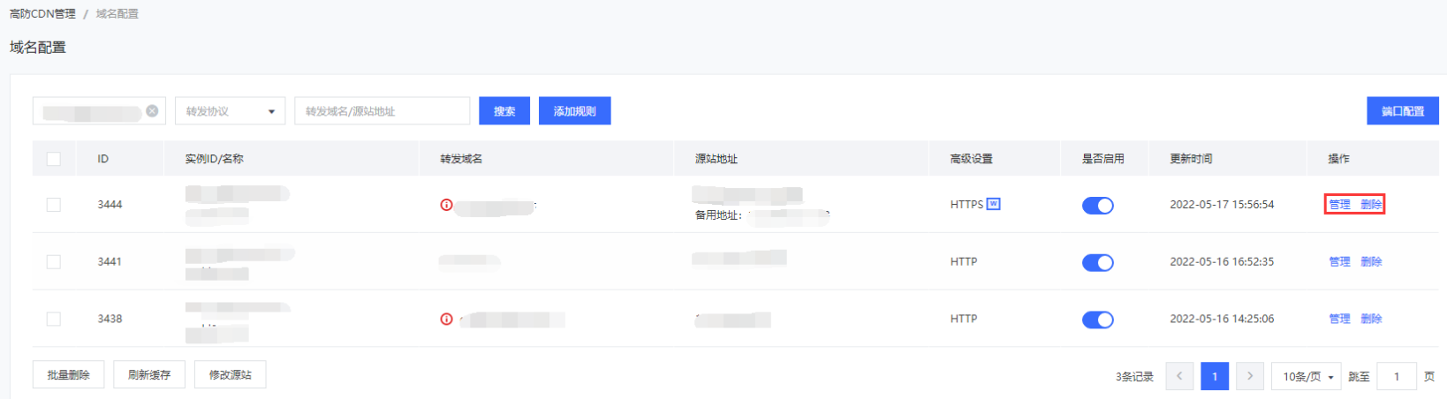Open the 10条/页 page size dropdown
The width and height of the screenshot is (1447, 399).
pyautogui.click(x=1306, y=377)
